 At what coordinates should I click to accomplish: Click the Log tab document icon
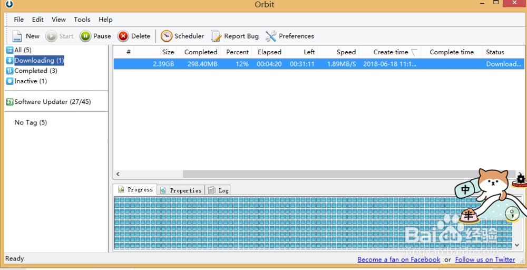pyautogui.click(x=211, y=190)
